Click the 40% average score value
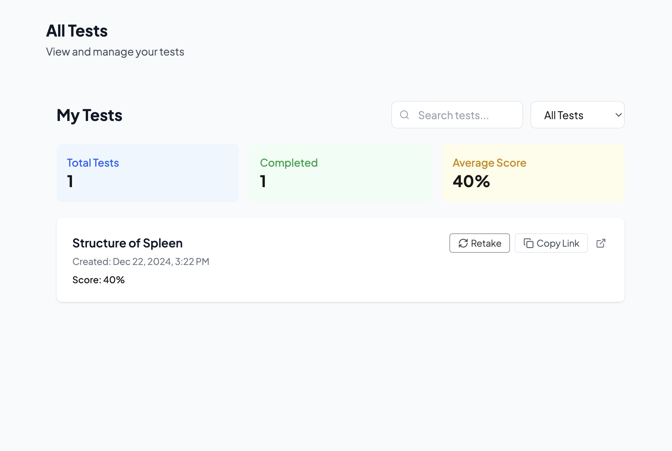Viewport: 672px width, 451px height. pos(471,182)
